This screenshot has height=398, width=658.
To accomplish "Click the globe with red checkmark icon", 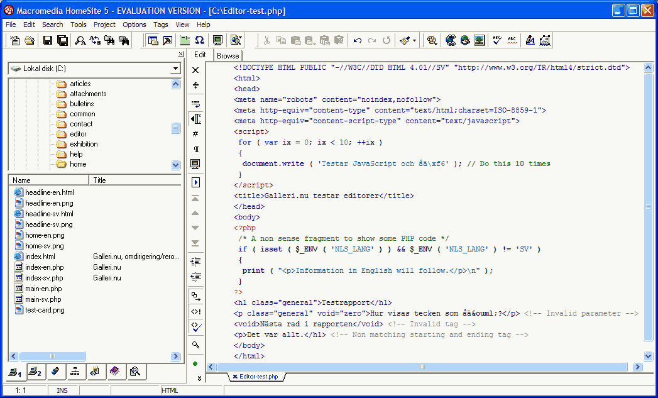I will point(465,40).
